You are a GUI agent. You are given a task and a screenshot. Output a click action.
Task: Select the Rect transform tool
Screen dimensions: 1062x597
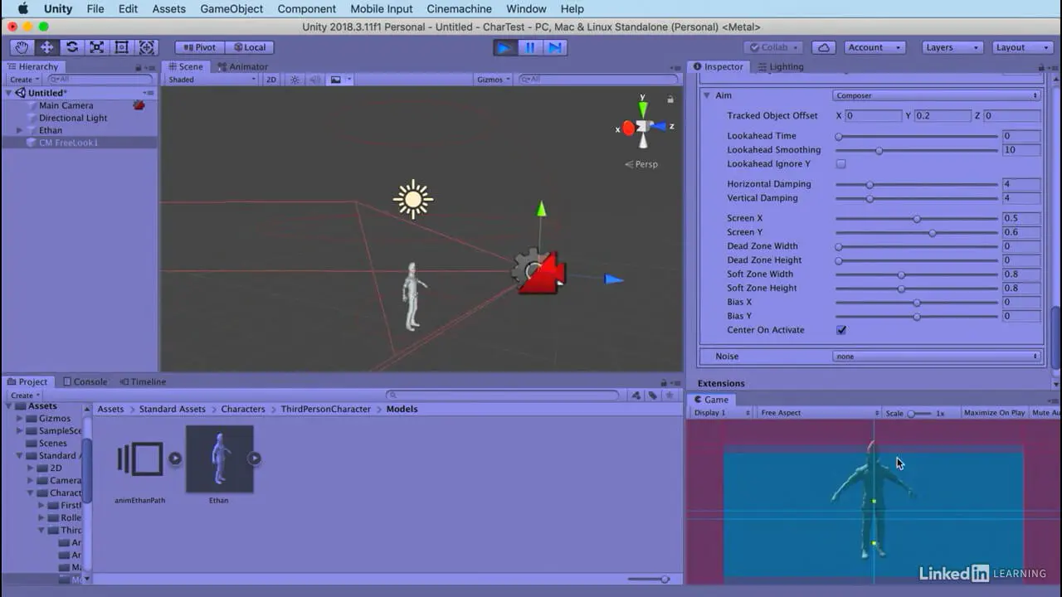[122, 47]
